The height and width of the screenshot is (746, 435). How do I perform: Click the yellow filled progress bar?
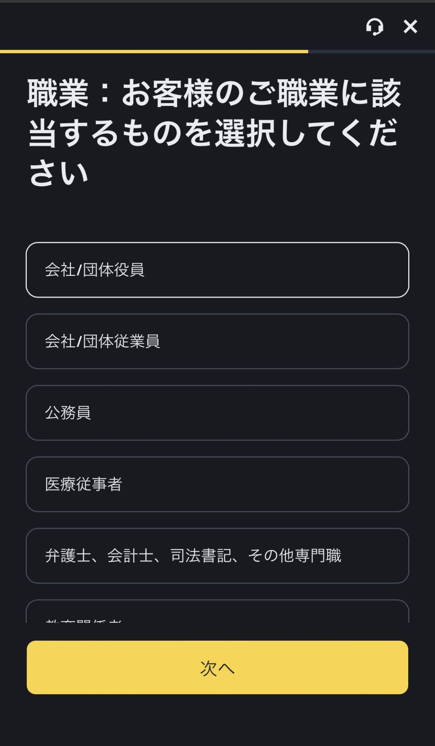click(x=154, y=51)
